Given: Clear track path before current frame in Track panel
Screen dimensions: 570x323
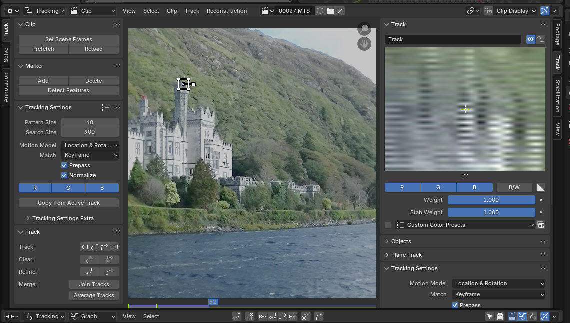Looking at the screenshot, I should (89, 259).
